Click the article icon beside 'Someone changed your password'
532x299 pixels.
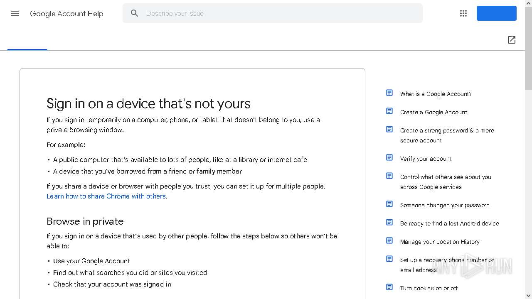(389, 204)
